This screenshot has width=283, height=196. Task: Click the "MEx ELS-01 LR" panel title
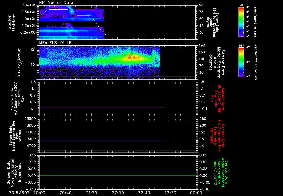point(55,43)
